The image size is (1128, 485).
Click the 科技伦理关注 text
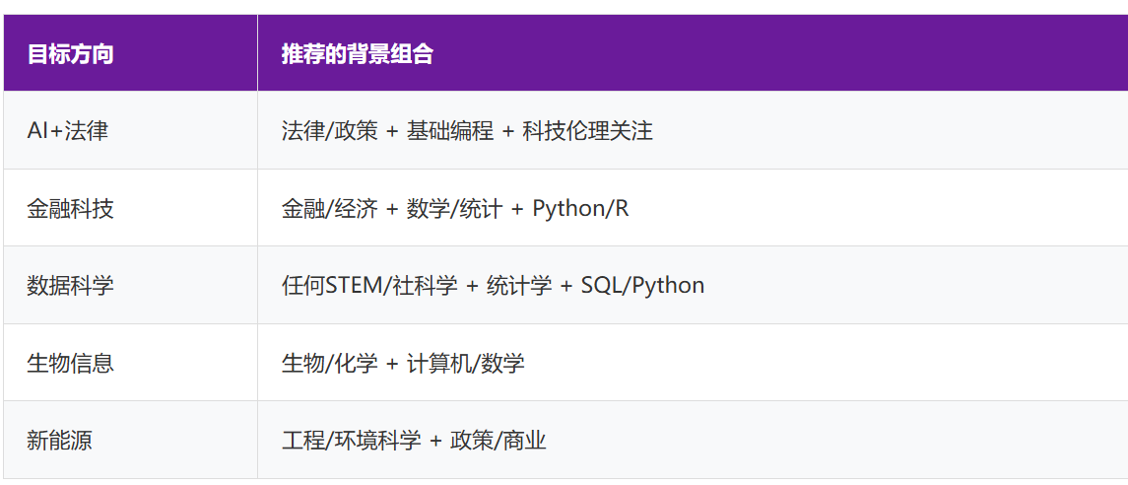point(587,130)
